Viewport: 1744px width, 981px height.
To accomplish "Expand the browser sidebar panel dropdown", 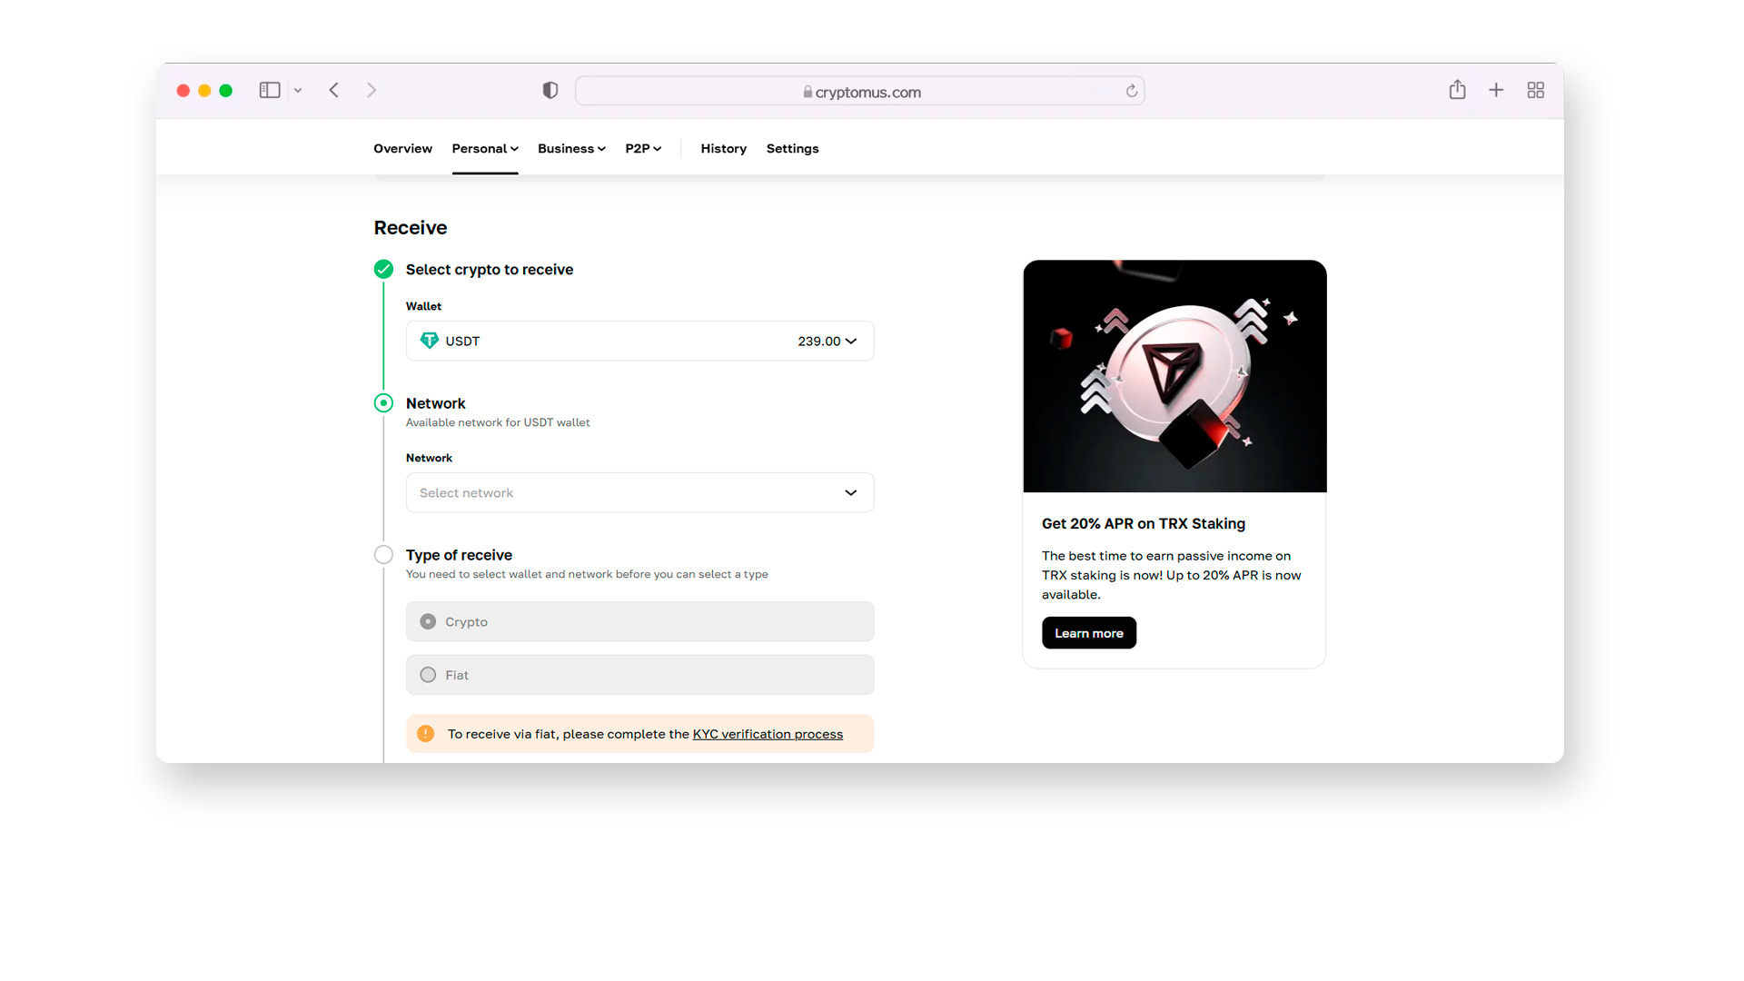I will (x=296, y=90).
